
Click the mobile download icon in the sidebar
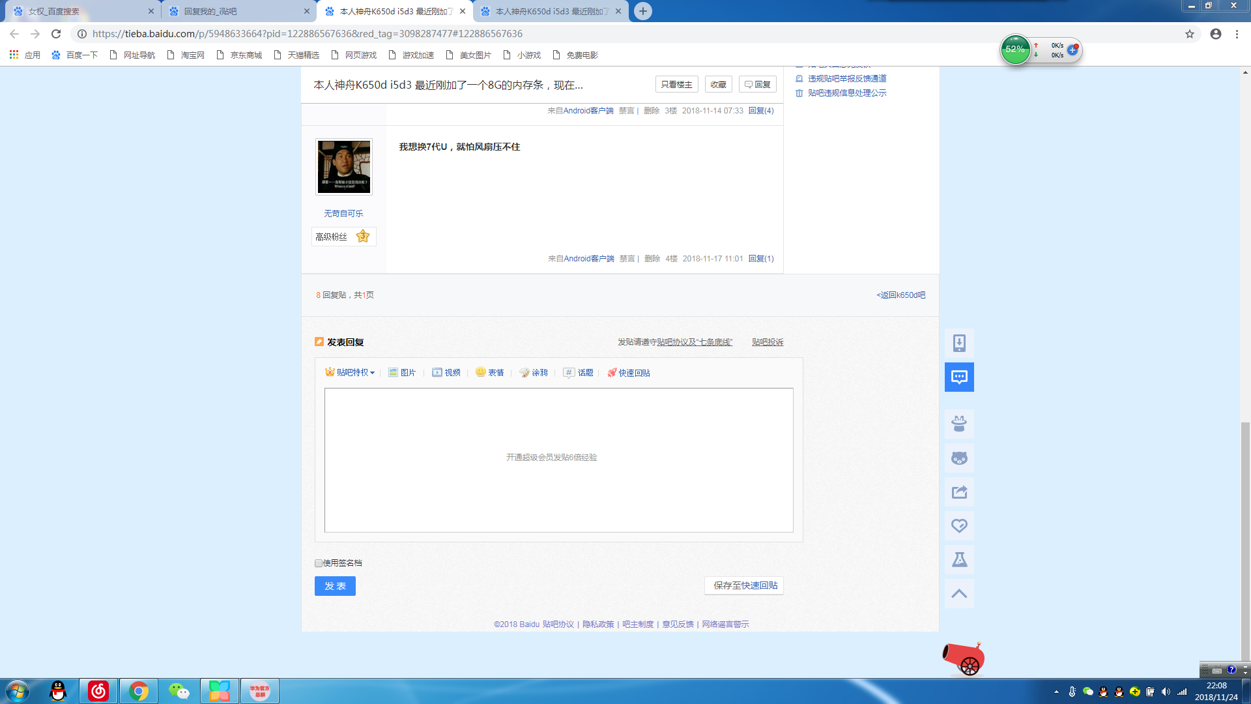coord(959,343)
